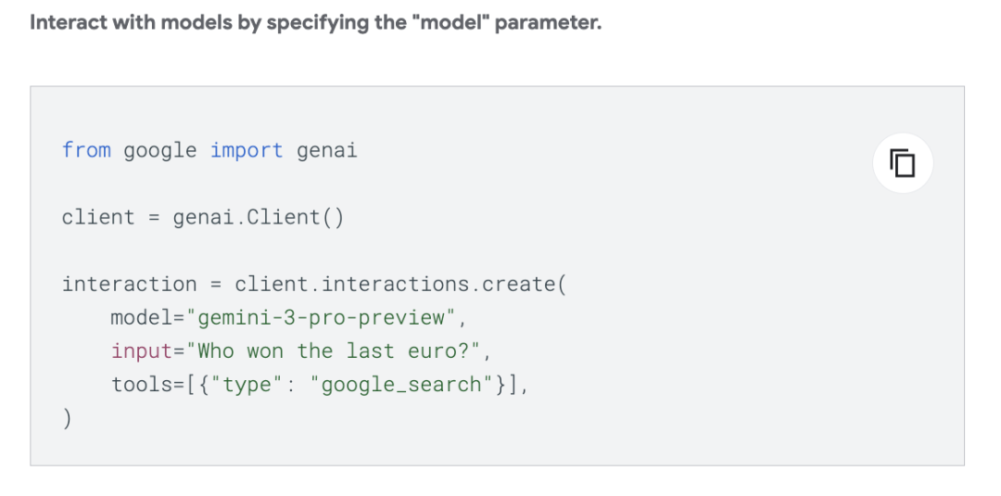The width and height of the screenshot is (1001, 496).
Task: Click the "import" keyword in the code
Action: click(247, 150)
